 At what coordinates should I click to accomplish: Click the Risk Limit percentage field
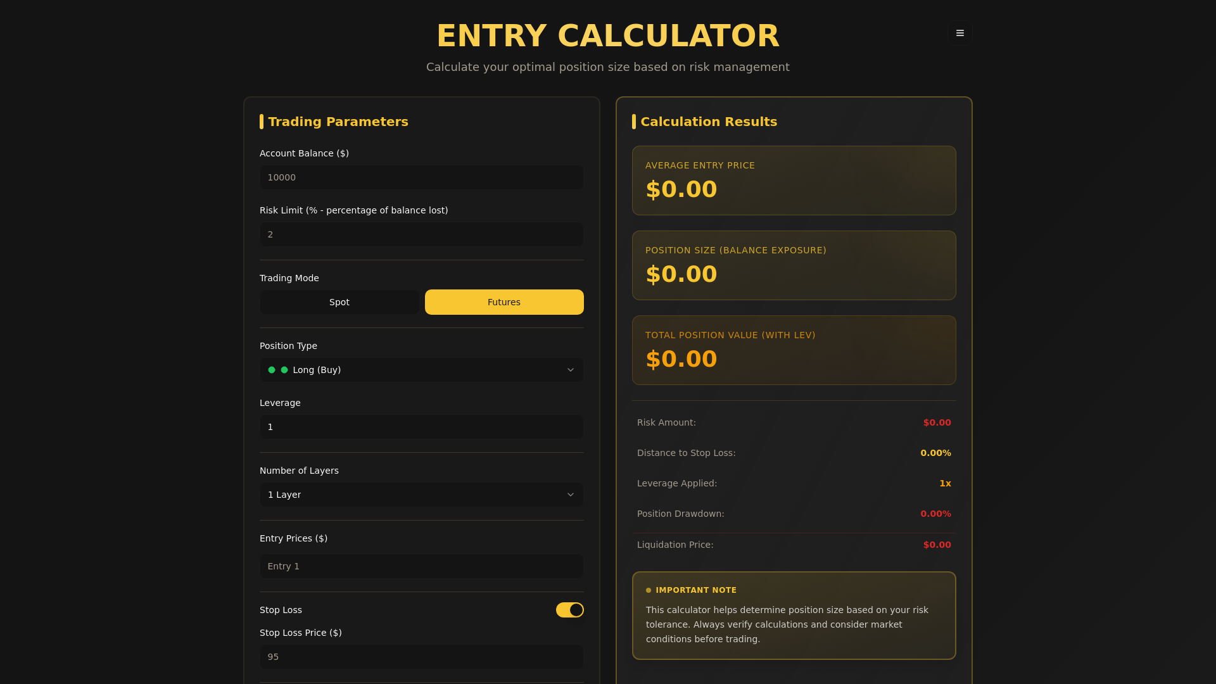(x=421, y=234)
